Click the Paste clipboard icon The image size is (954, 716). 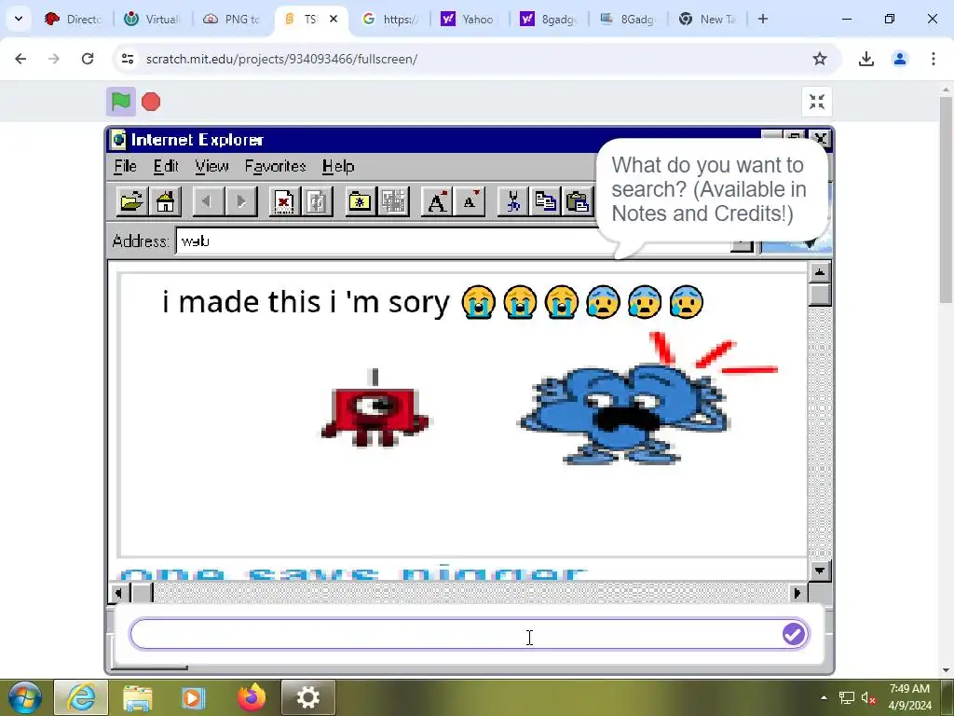click(x=578, y=201)
